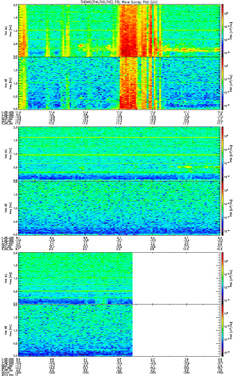The image size is (235, 377).
Task: Click the 1320 time tick label
Action: point(153,372)
